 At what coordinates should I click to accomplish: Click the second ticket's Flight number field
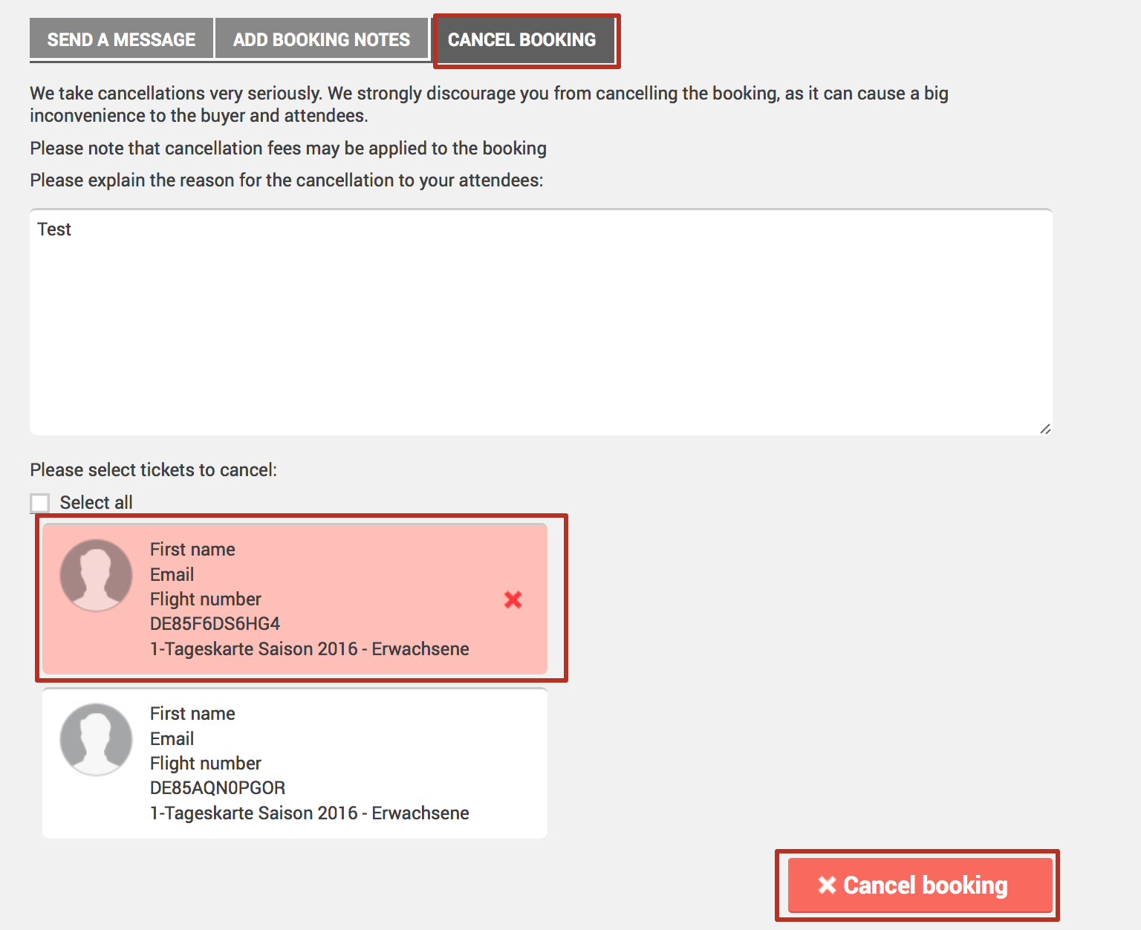(x=206, y=764)
